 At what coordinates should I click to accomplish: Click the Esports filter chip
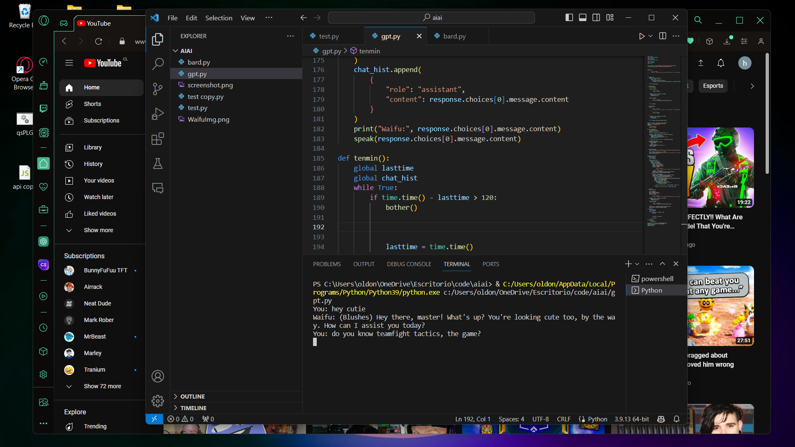click(x=713, y=86)
